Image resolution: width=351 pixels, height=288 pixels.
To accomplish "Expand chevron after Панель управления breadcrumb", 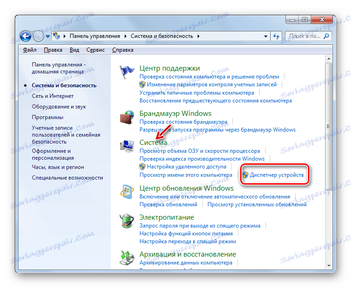I will pos(125,36).
